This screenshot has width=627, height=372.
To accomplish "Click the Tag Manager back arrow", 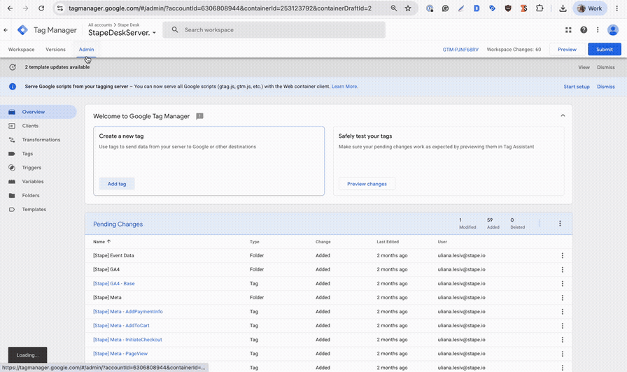I will pyautogui.click(x=6, y=30).
